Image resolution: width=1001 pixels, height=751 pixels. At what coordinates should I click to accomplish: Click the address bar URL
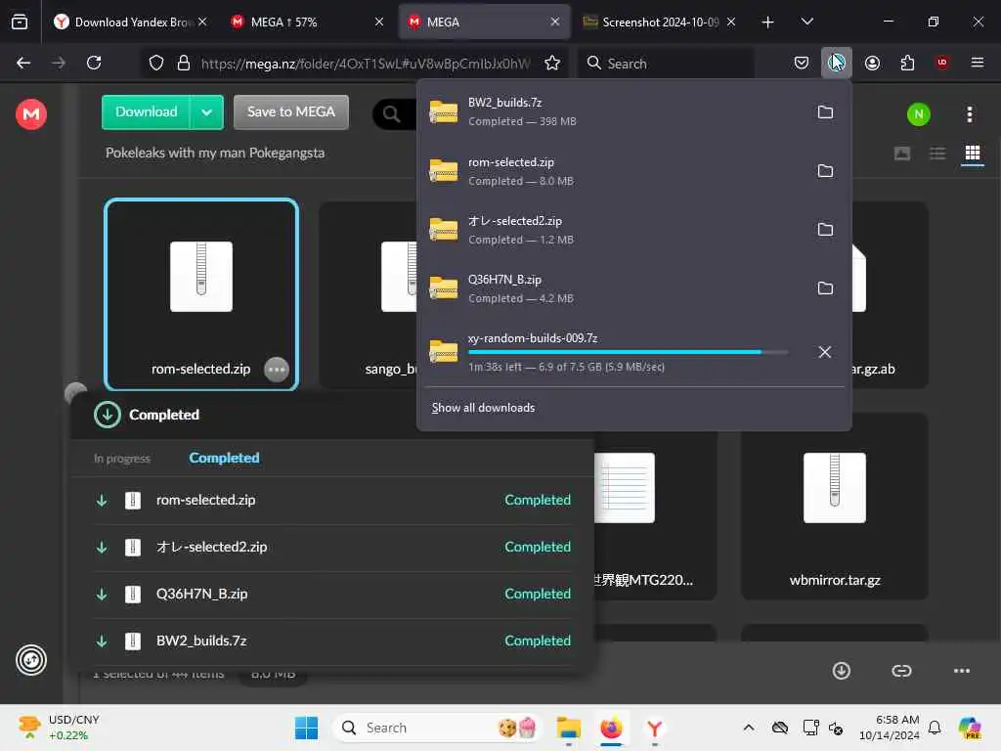pos(365,64)
